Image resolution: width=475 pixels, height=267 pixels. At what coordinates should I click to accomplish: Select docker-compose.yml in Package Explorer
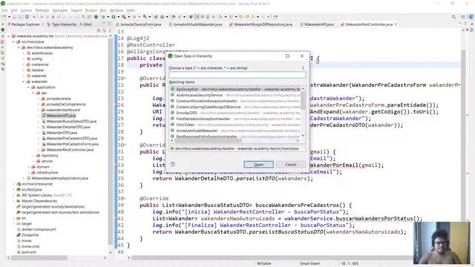click(x=39, y=229)
